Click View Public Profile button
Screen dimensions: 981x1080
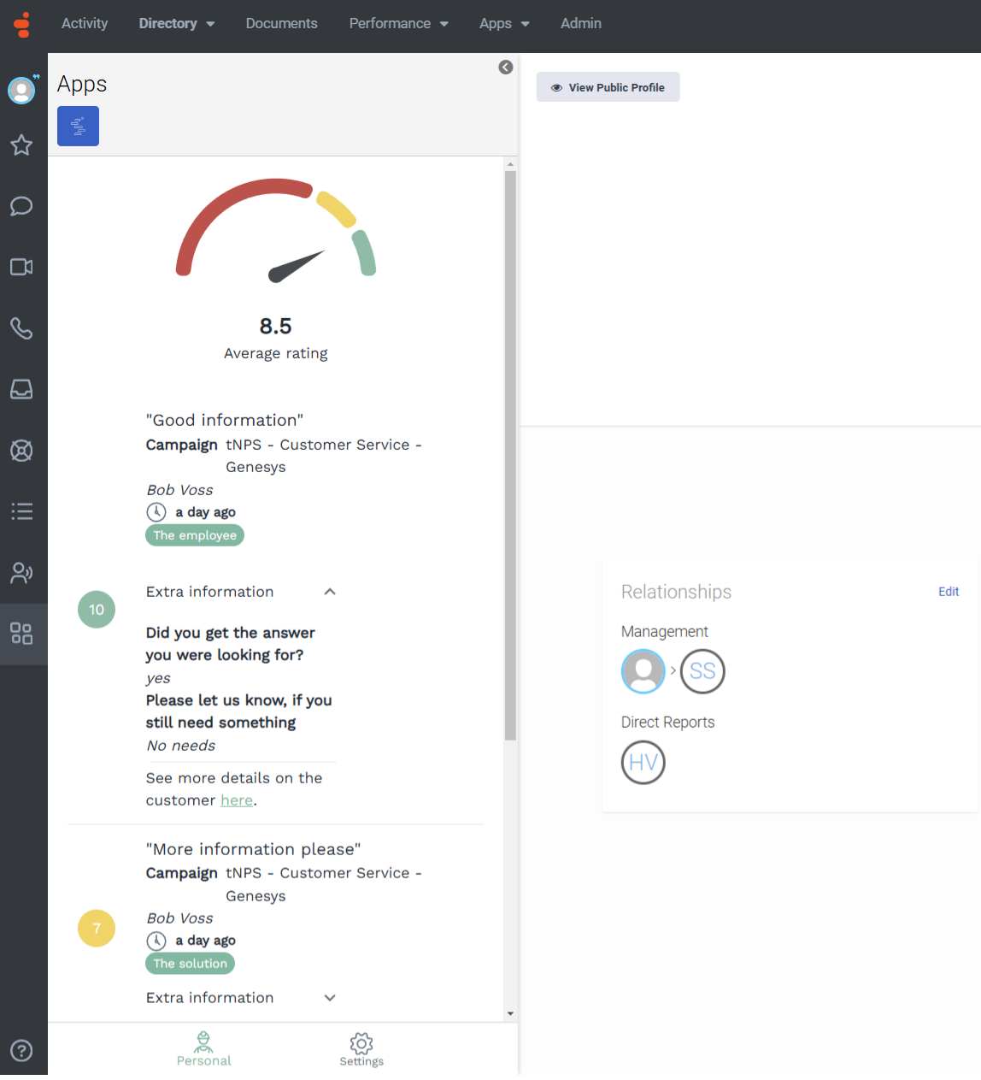[x=608, y=87]
